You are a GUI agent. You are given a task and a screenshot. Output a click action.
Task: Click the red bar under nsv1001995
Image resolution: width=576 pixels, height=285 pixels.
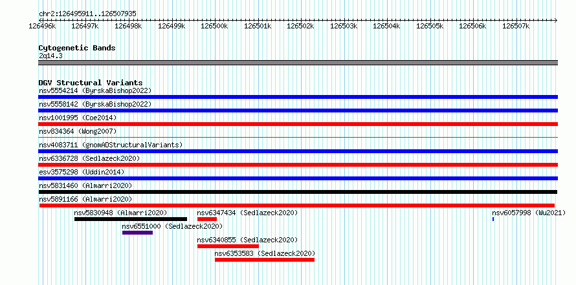click(x=298, y=124)
